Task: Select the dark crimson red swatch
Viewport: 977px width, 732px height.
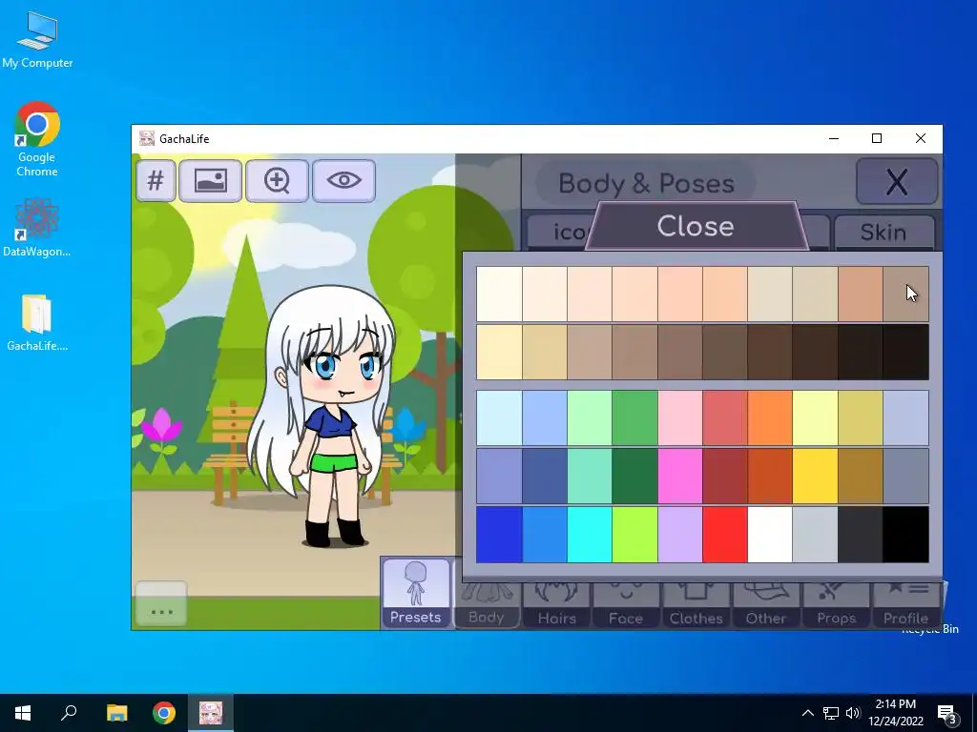Action: pos(725,477)
